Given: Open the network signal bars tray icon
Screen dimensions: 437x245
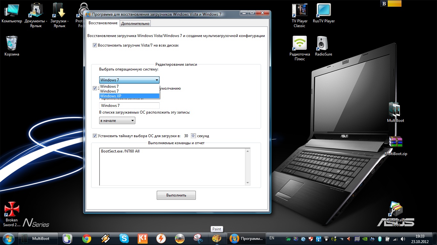Looking at the screenshot, I should pyautogui.click(x=395, y=239).
